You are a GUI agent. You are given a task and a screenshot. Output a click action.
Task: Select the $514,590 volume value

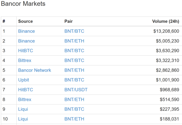pos(170,100)
